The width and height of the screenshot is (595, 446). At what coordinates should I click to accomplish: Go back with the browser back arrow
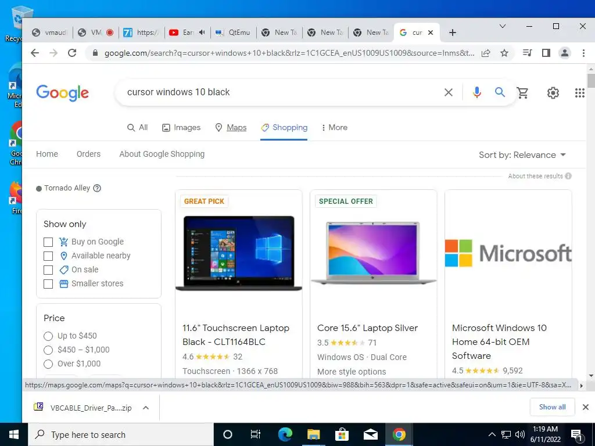pyautogui.click(x=34, y=53)
